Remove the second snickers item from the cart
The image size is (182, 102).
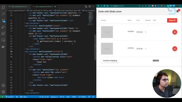175,49
